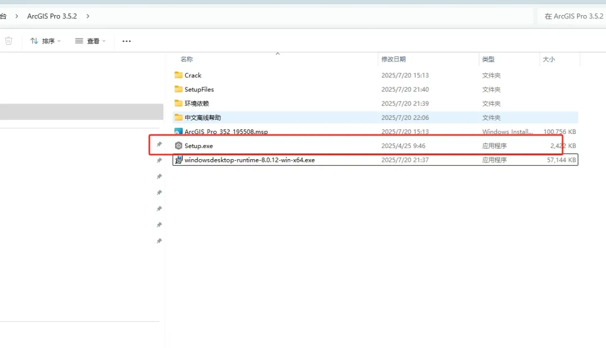Select the Crack folder icon
This screenshot has width=606, height=348.
pos(178,75)
